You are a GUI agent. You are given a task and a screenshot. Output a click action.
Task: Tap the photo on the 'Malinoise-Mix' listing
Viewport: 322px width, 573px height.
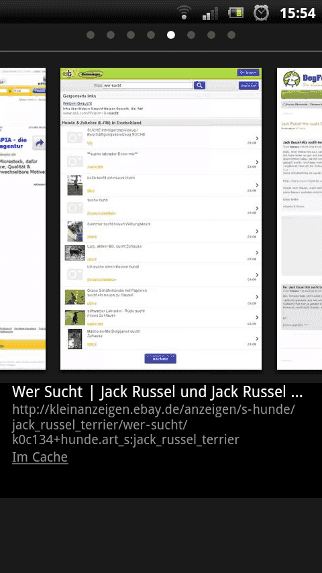tap(75, 339)
